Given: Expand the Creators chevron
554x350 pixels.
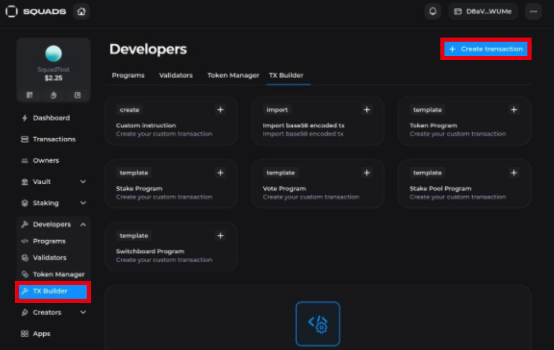Looking at the screenshot, I should (x=83, y=312).
